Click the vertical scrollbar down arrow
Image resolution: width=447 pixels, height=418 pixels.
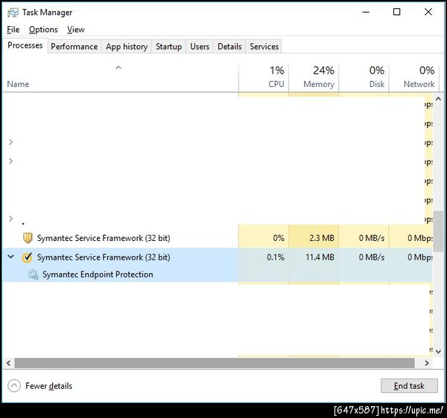pos(438,351)
